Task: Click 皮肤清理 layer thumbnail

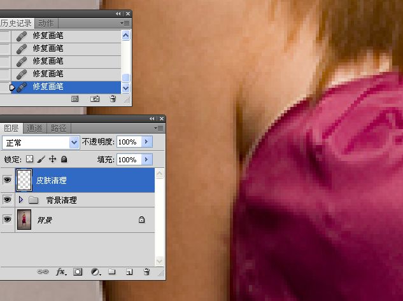Action: 24,180
